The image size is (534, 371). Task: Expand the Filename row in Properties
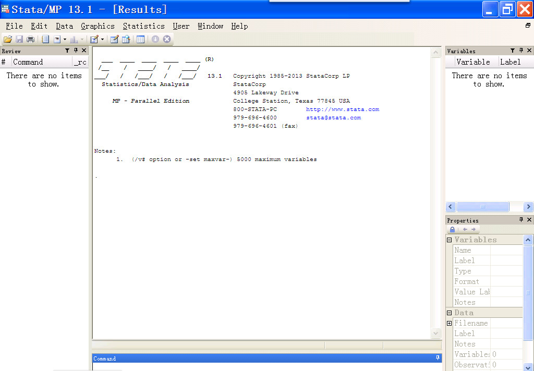449,324
